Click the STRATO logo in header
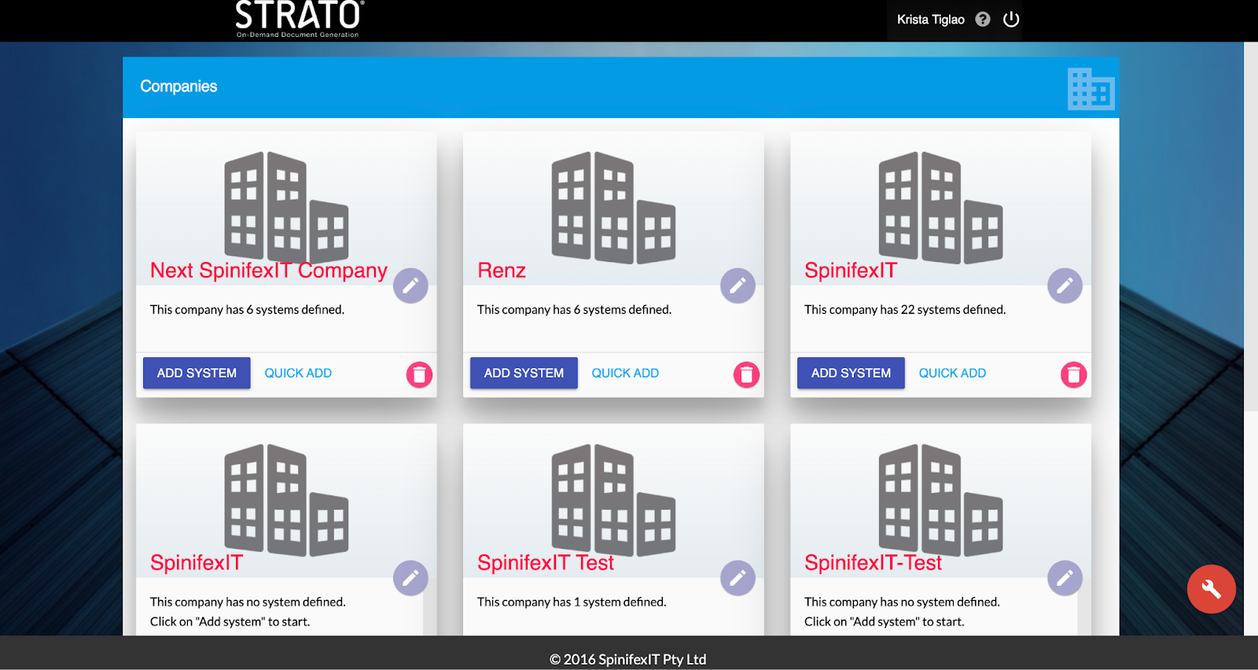The width and height of the screenshot is (1258, 670). (x=299, y=19)
